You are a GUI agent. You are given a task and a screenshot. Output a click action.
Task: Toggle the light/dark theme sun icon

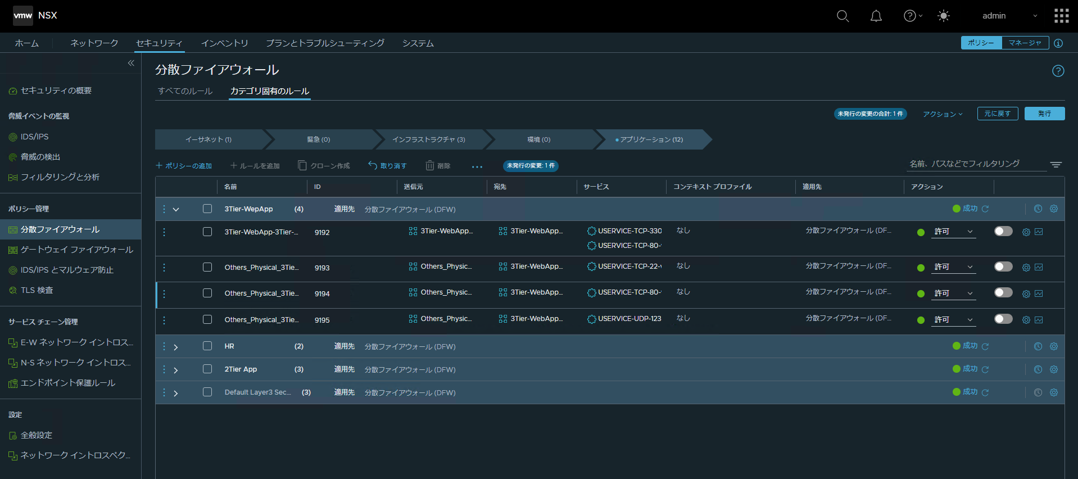(x=944, y=16)
